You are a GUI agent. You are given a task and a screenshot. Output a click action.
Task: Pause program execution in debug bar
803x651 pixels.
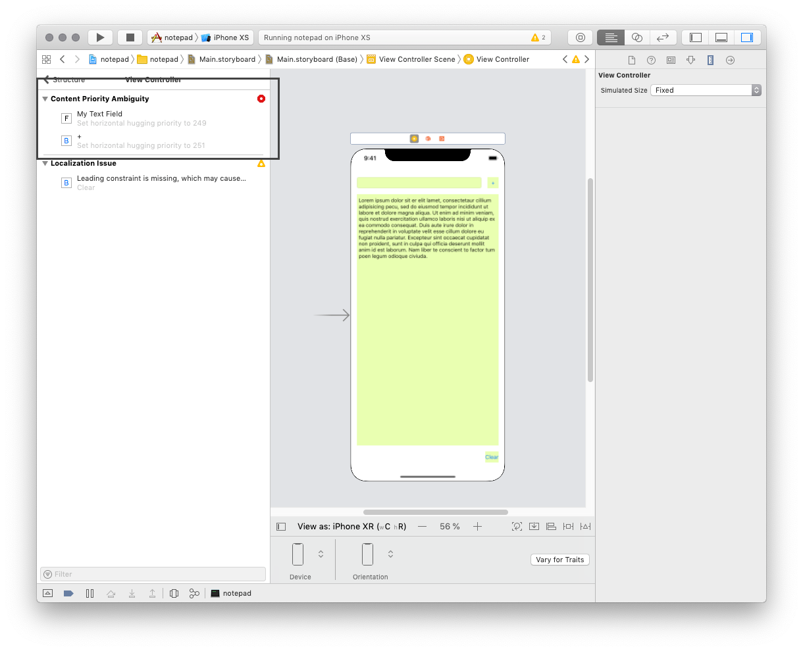tap(90, 593)
